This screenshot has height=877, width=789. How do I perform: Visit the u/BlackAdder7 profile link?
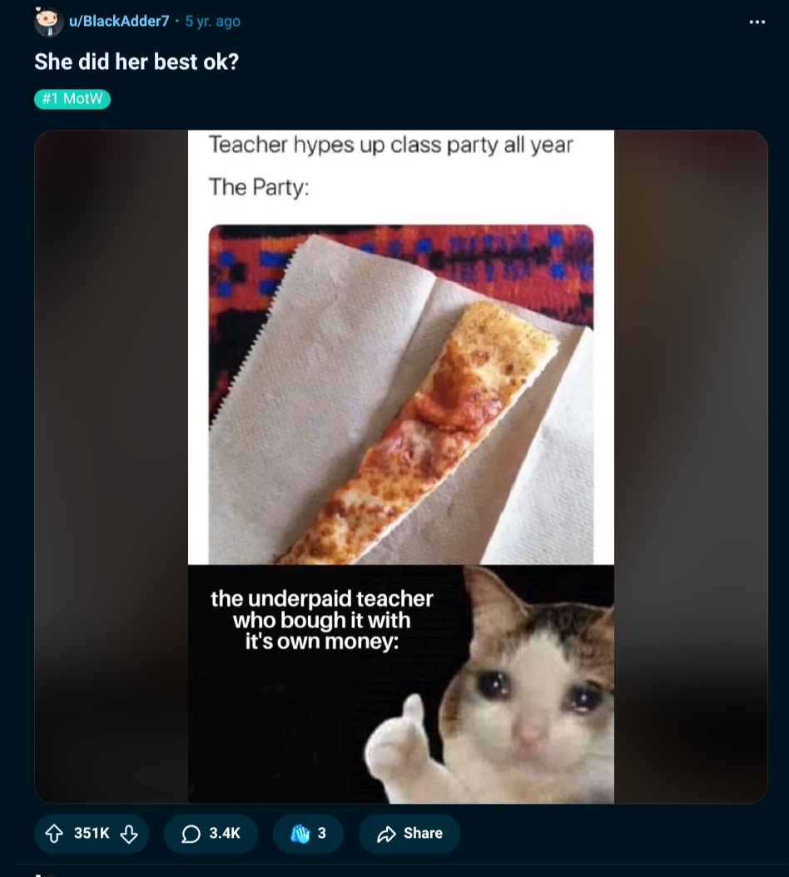pyautogui.click(x=119, y=22)
